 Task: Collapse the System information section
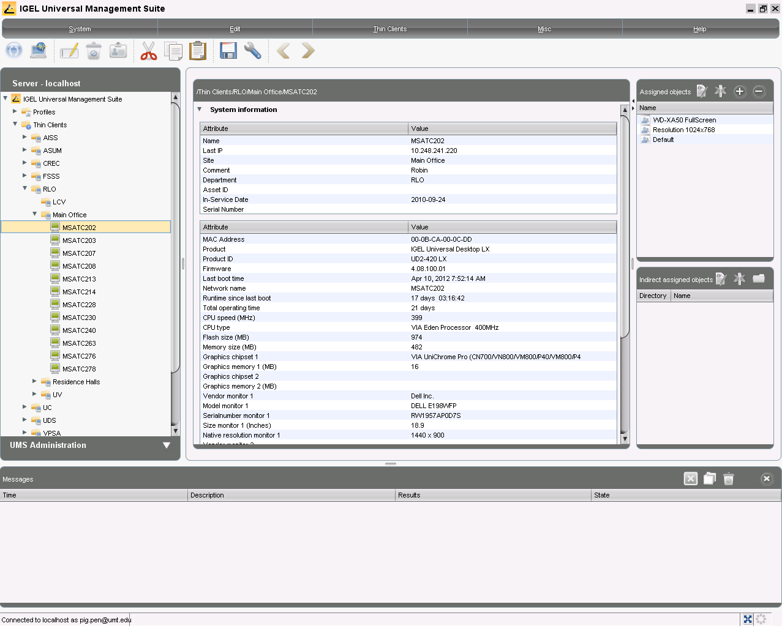(x=199, y=110)
